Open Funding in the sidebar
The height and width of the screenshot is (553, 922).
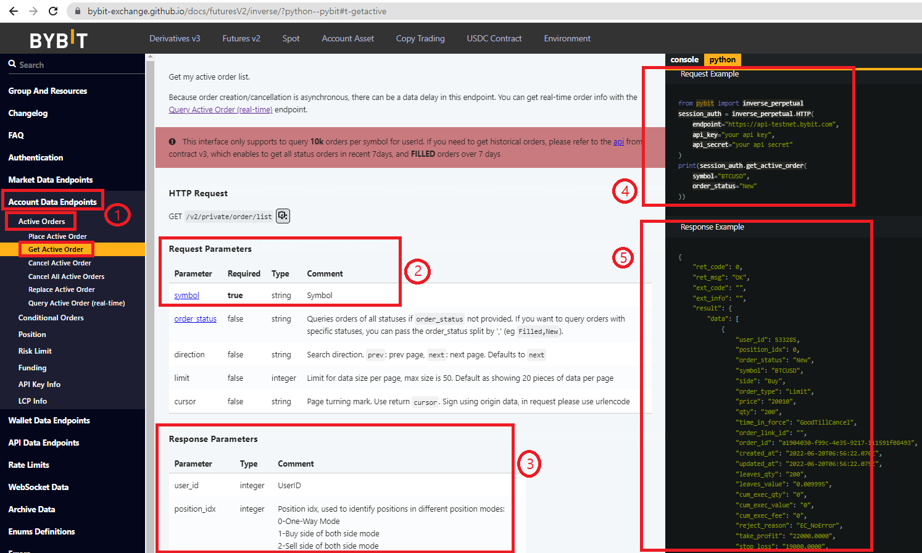32,368
